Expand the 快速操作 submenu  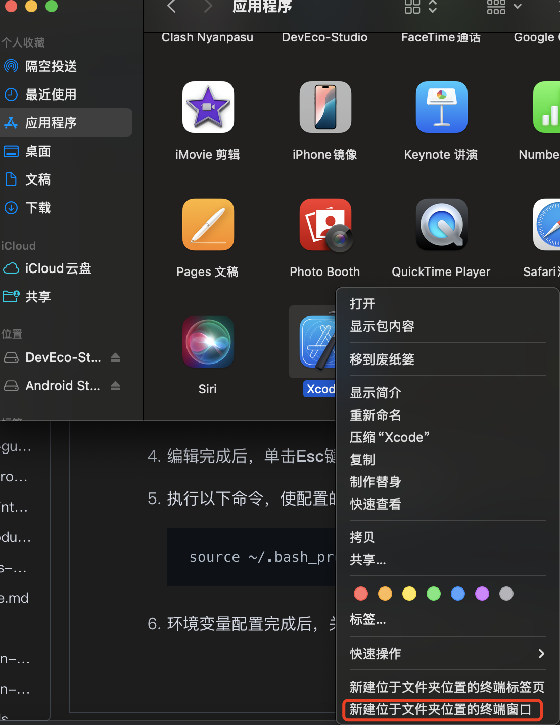click(448, 654)
